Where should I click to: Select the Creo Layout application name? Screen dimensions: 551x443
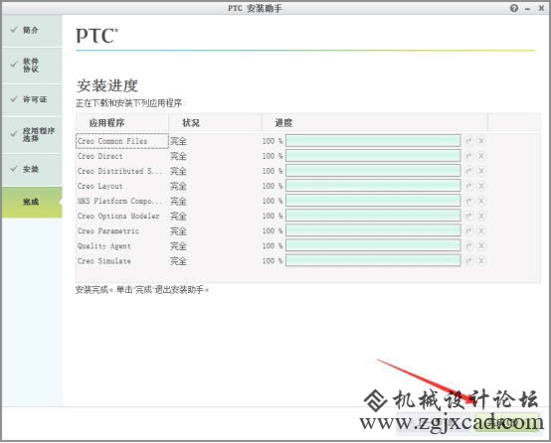(100, 186)
